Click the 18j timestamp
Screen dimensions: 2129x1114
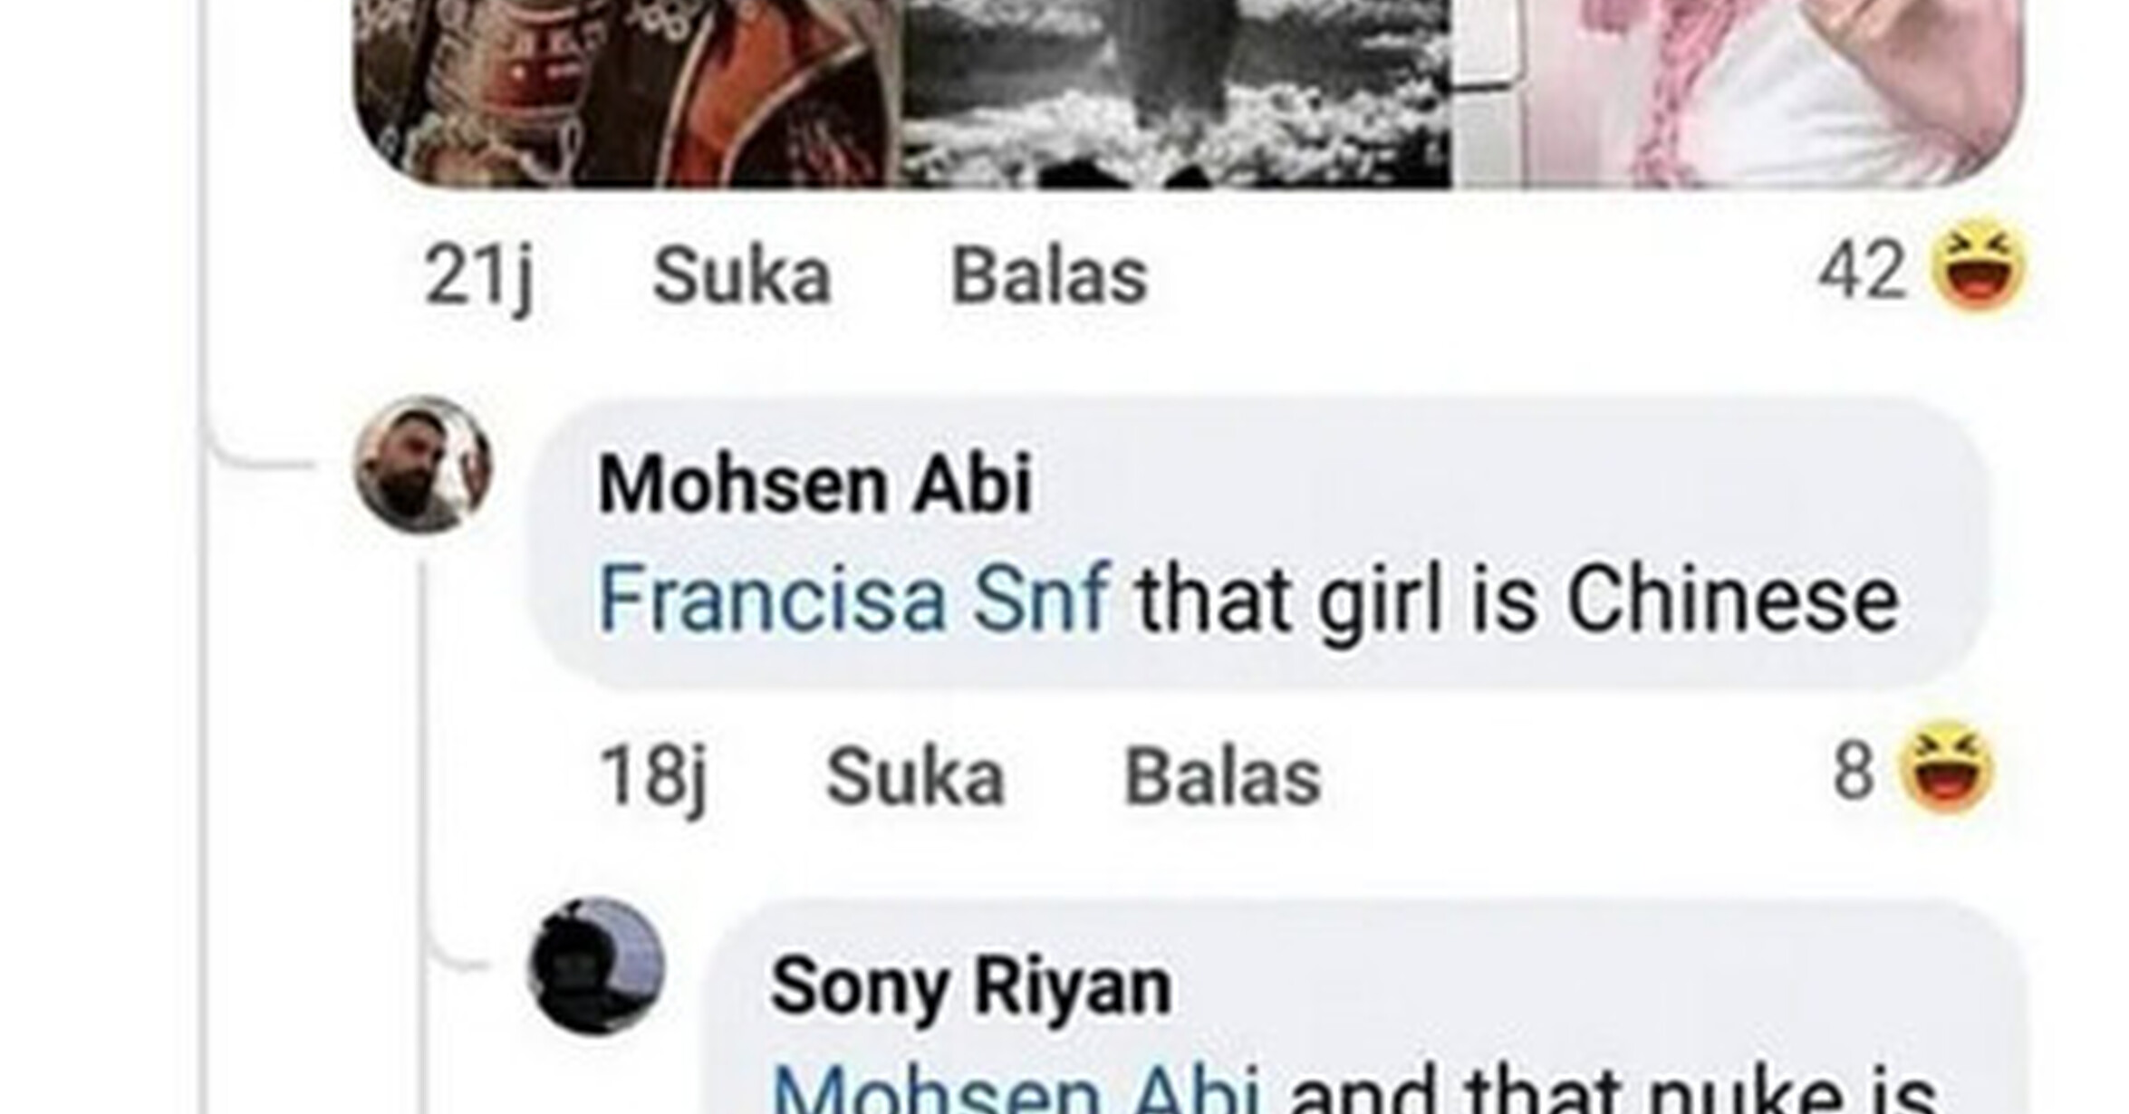[x=652, y=778]
